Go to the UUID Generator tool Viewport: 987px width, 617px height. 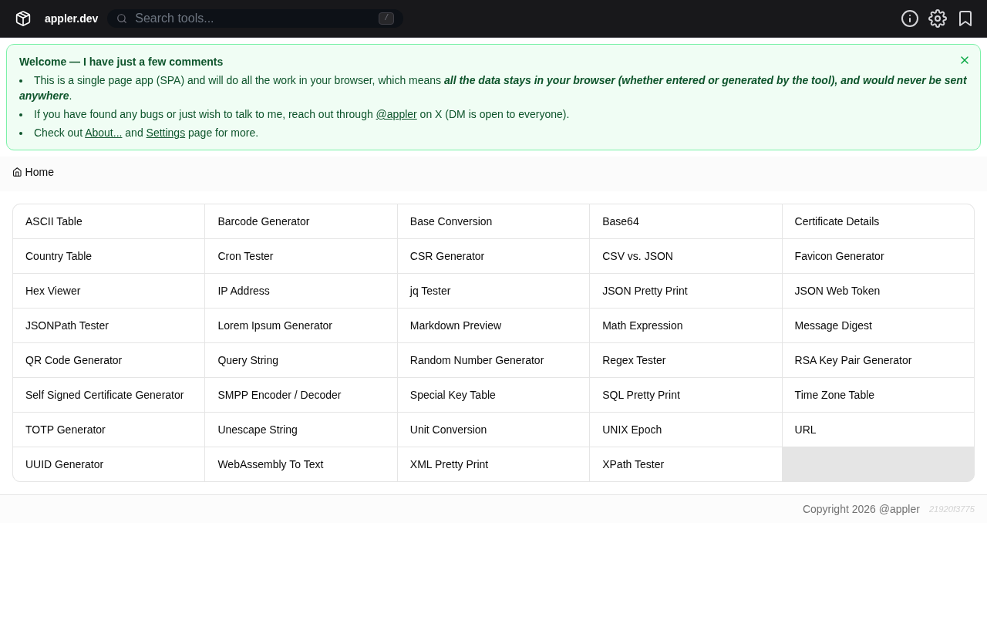click(x=64, y=464)
